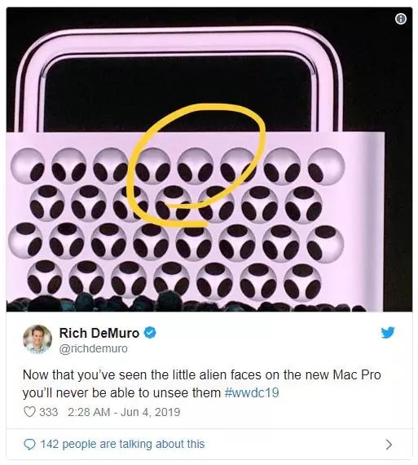The image size is (418, 465).
Task: Click the blue Twitter bird logo
Action: 388,333
